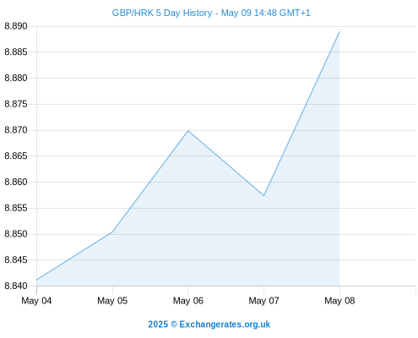Image resolution: width=418 pixels, height=338 pixels.
Task: Click the May 06 peak data point
Action: (x=188, y=131)
